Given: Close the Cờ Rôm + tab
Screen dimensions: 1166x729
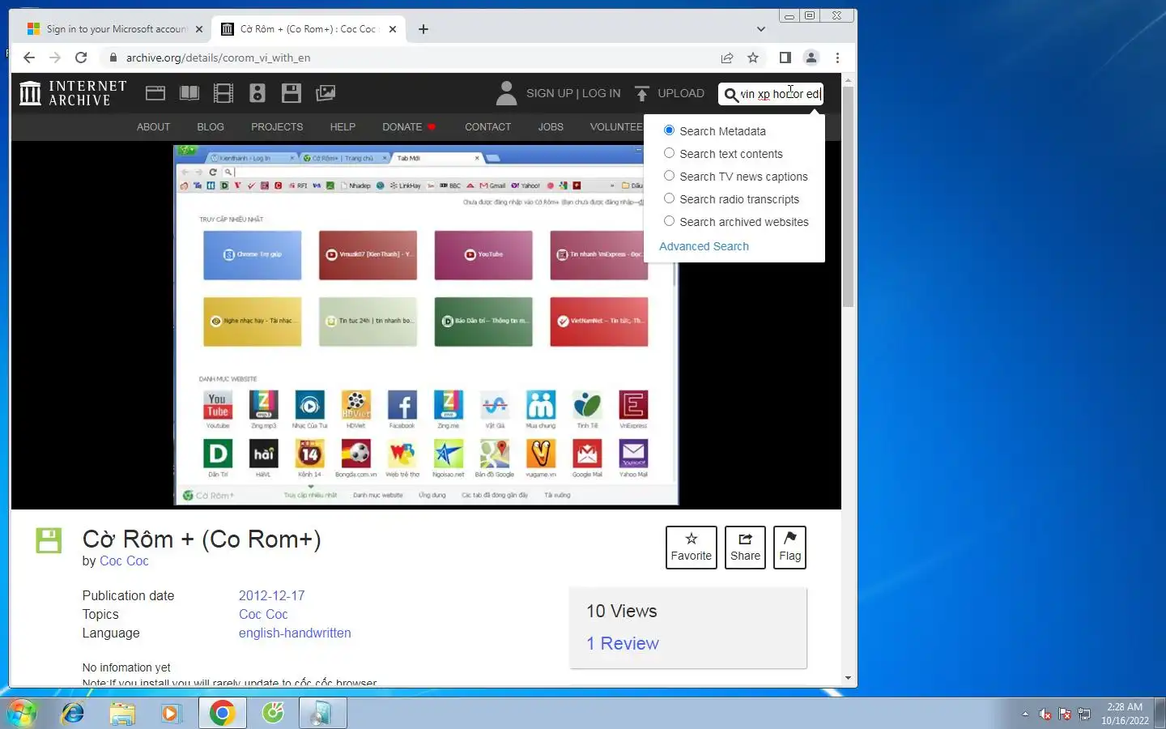Looking at the screenshot, I should [393, 29].
